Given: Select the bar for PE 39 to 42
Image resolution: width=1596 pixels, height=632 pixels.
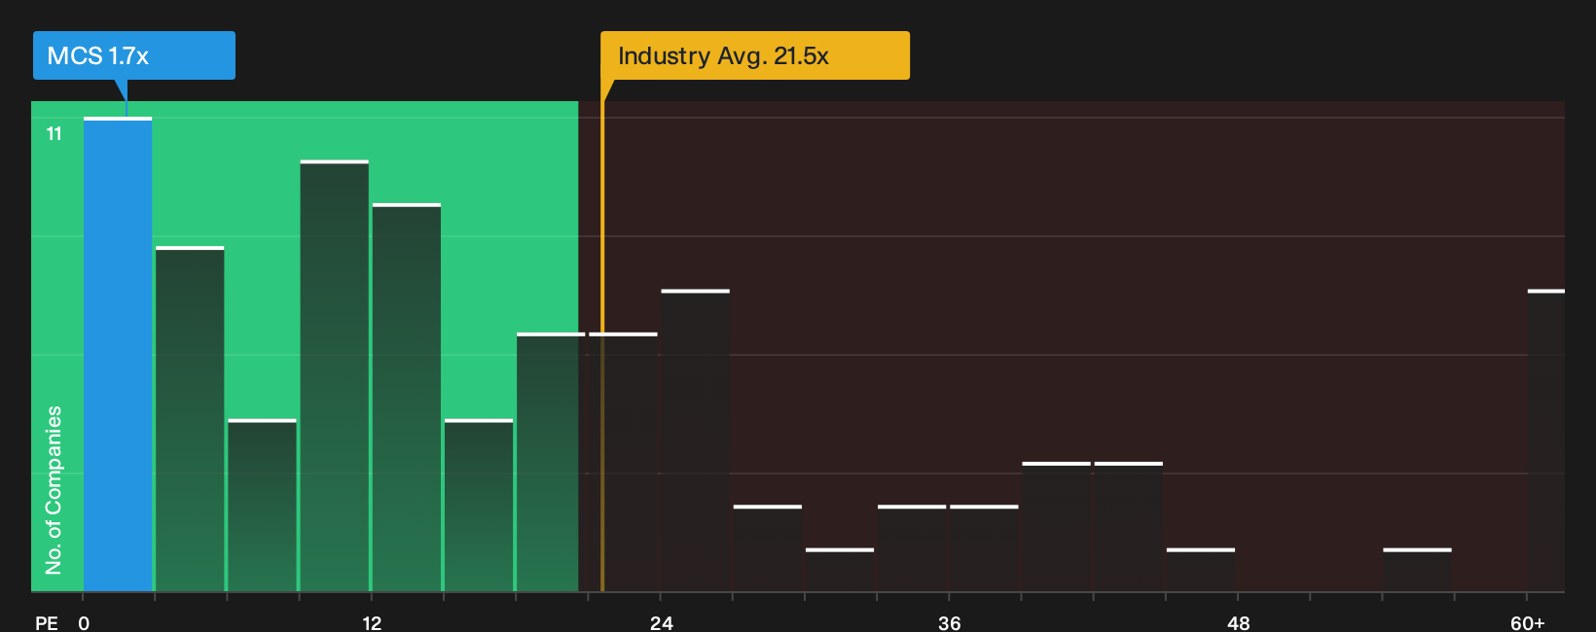Looking at the screenshot, I should [1056, 527].
